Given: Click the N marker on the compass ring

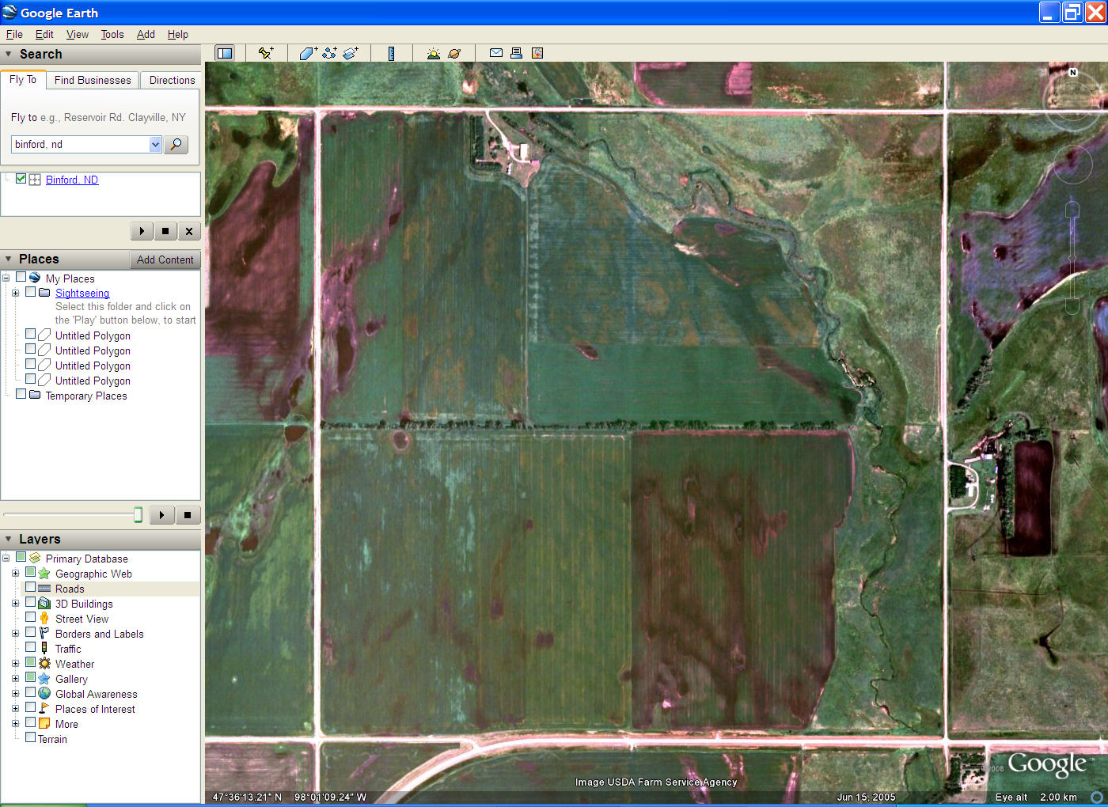Looking at the screenshot, I should tap(1072, 72).
